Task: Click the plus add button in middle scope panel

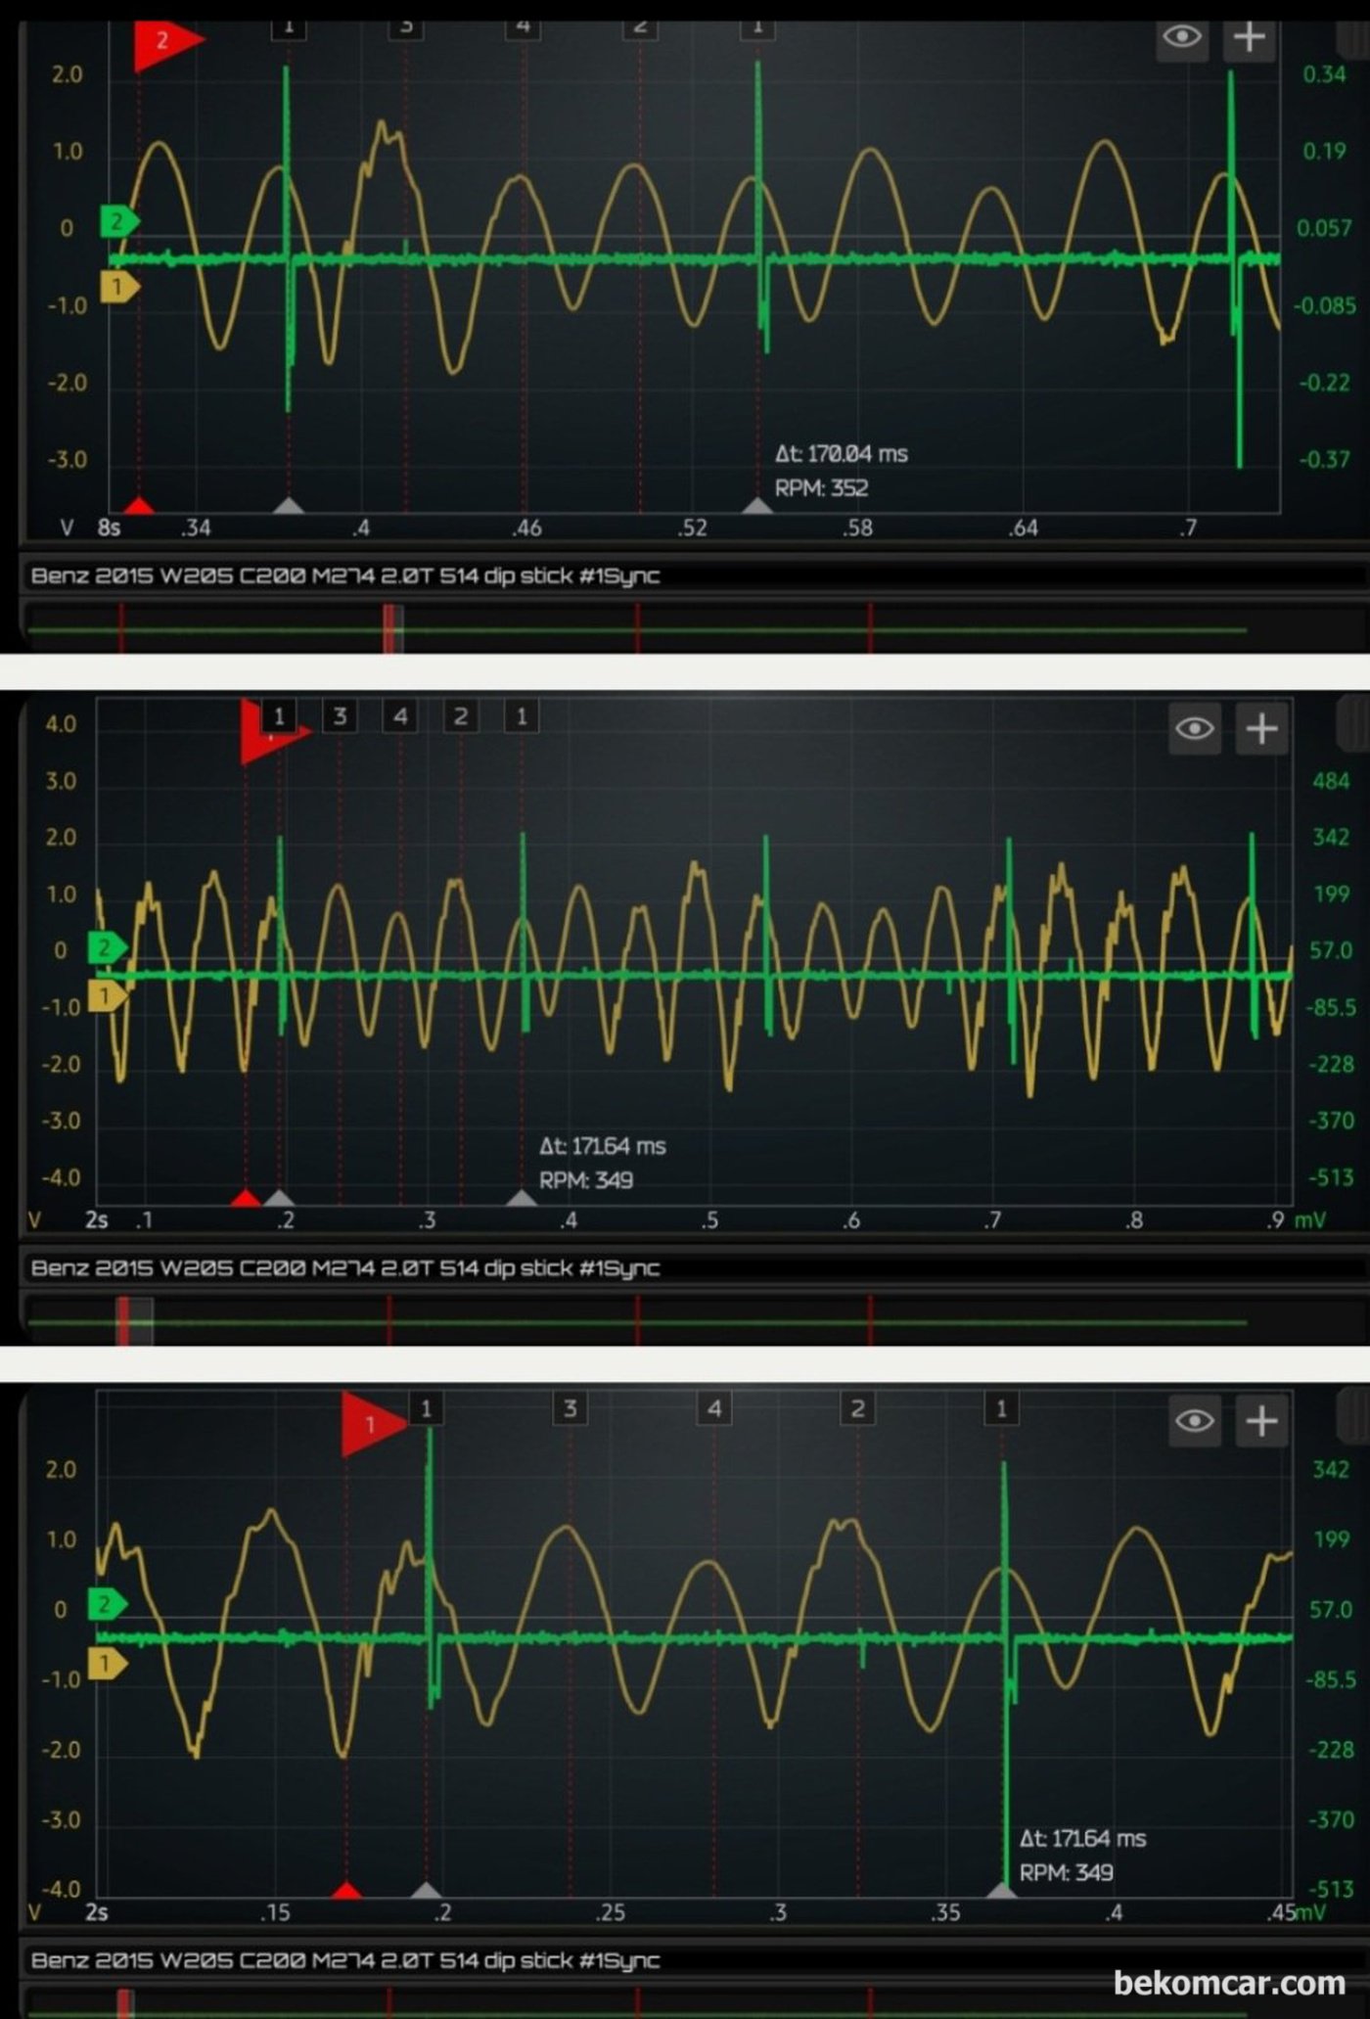Action: (1261, 729)
